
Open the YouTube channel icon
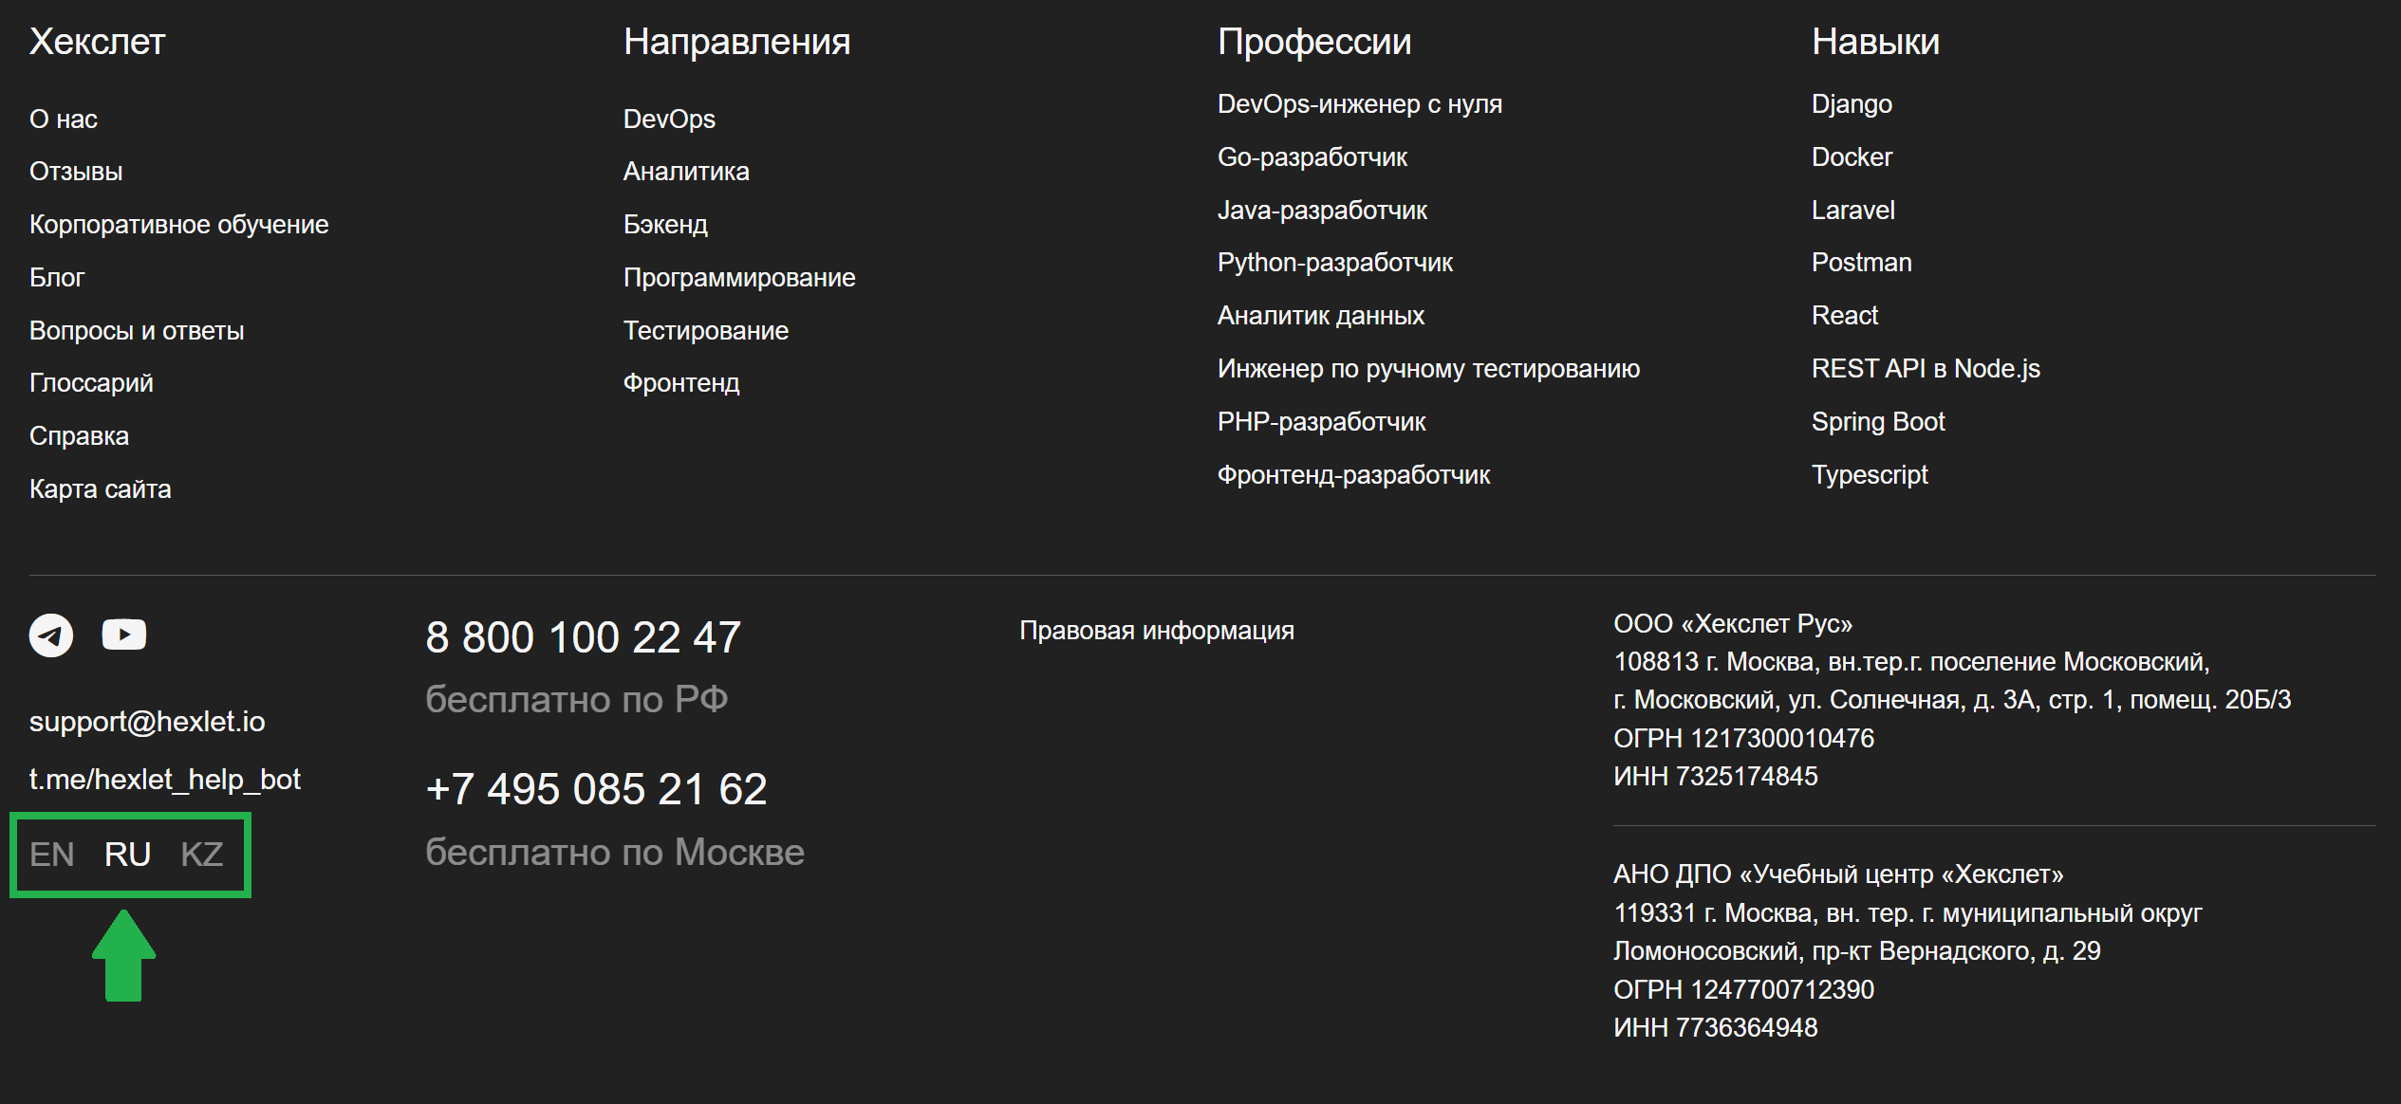tap(123, 634)
